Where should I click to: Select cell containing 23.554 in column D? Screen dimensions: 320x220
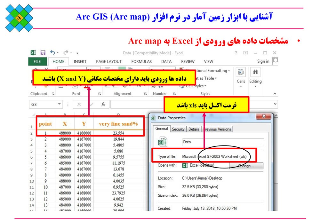118,133
